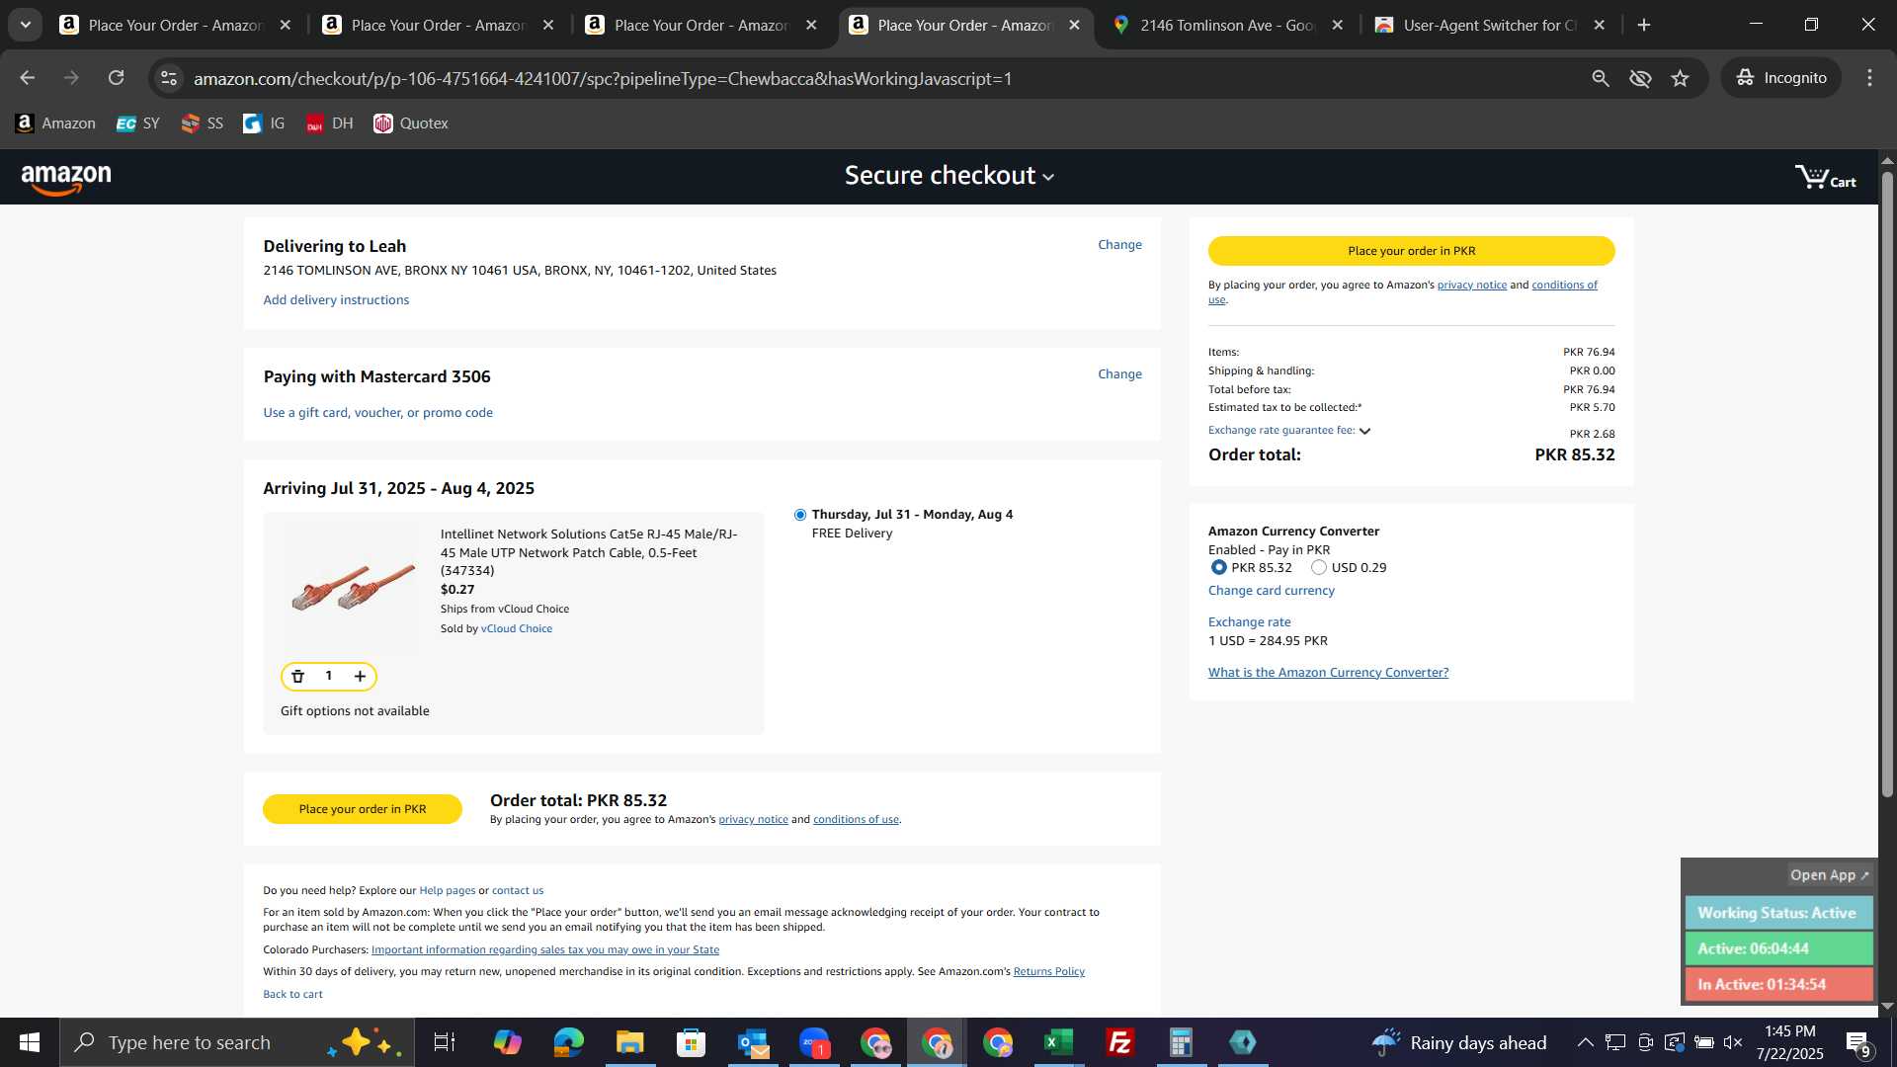Go back with the browser back arrow

(x=28, y=78)
